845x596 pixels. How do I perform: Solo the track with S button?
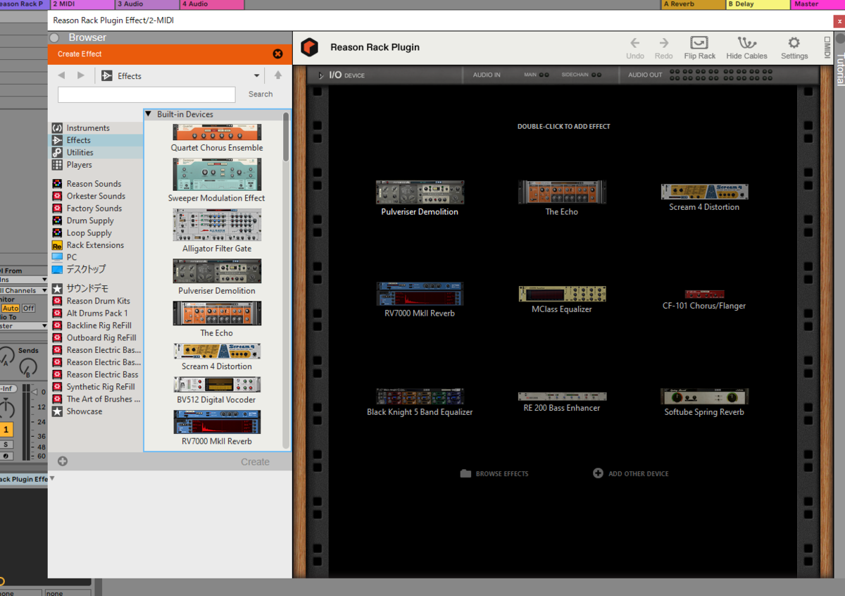click(x=6, y=445)
